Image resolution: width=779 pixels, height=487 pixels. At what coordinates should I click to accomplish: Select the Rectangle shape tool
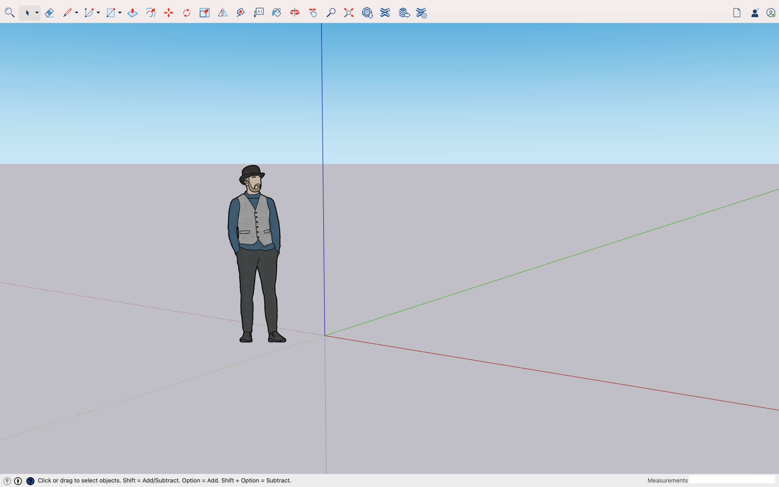(x=111, y=13)
